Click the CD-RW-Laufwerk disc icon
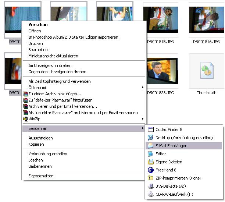The width and height of the screenshot is (225, 202). click(150, 194)
